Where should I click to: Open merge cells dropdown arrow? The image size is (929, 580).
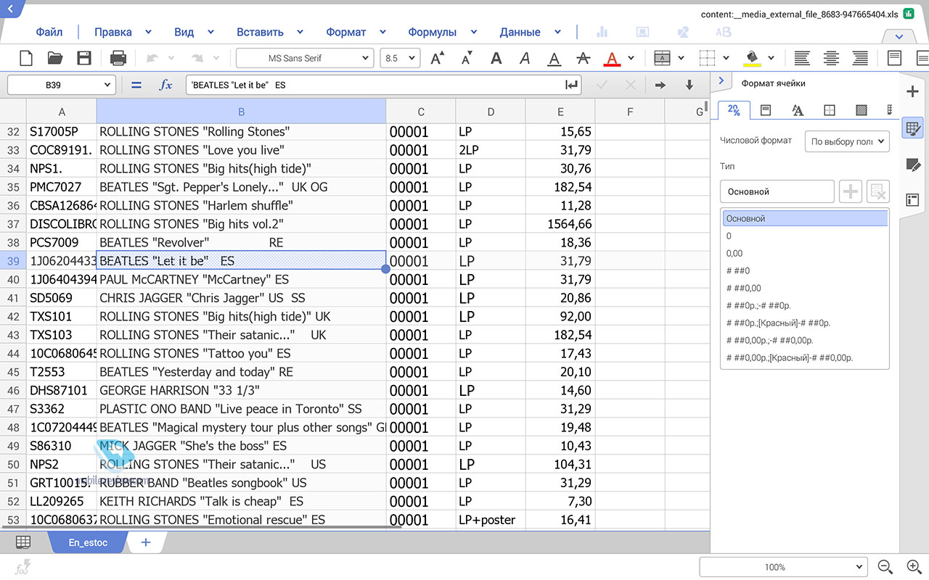(x=681, y=58)
